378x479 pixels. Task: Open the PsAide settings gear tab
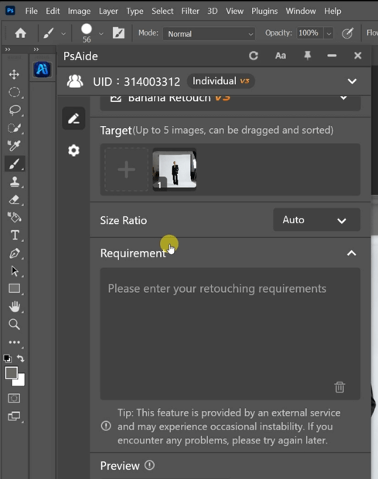click(x=73, y=151)
